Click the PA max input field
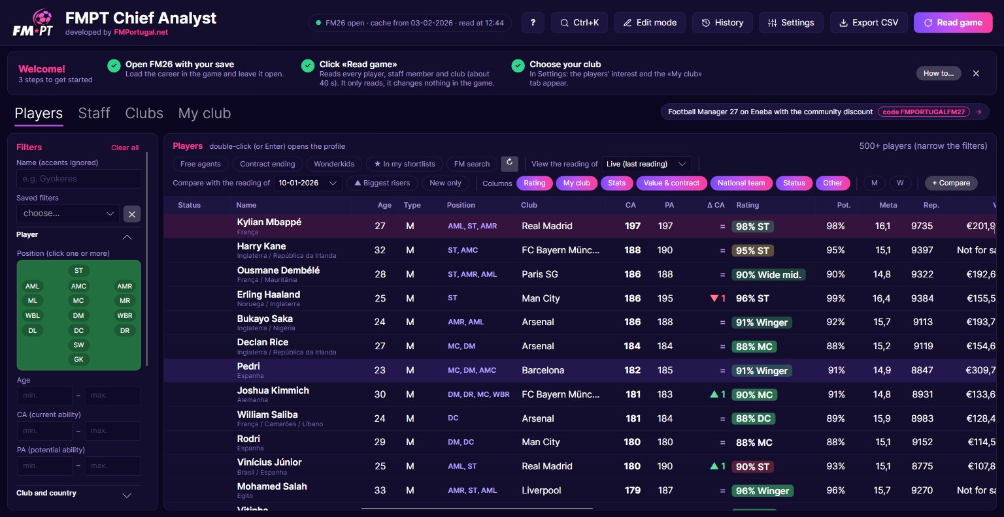The height and width of the screenshot is (517, 1004). pos(112,466)
